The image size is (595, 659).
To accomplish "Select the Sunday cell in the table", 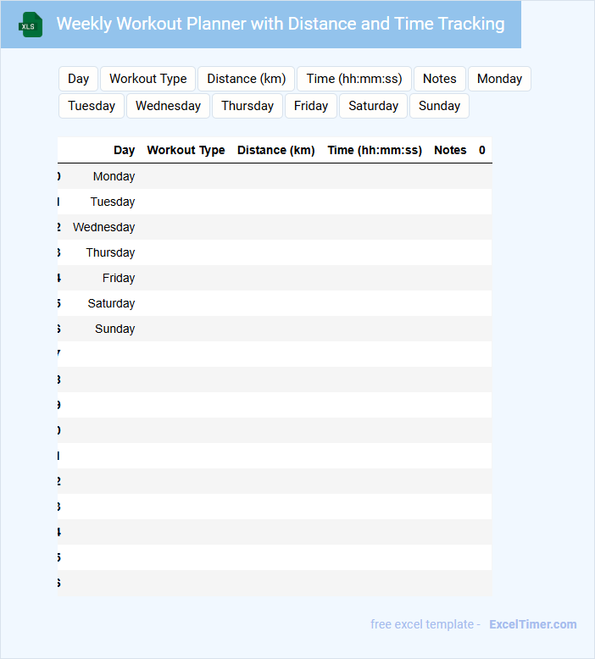I will (x=114, y=329).
